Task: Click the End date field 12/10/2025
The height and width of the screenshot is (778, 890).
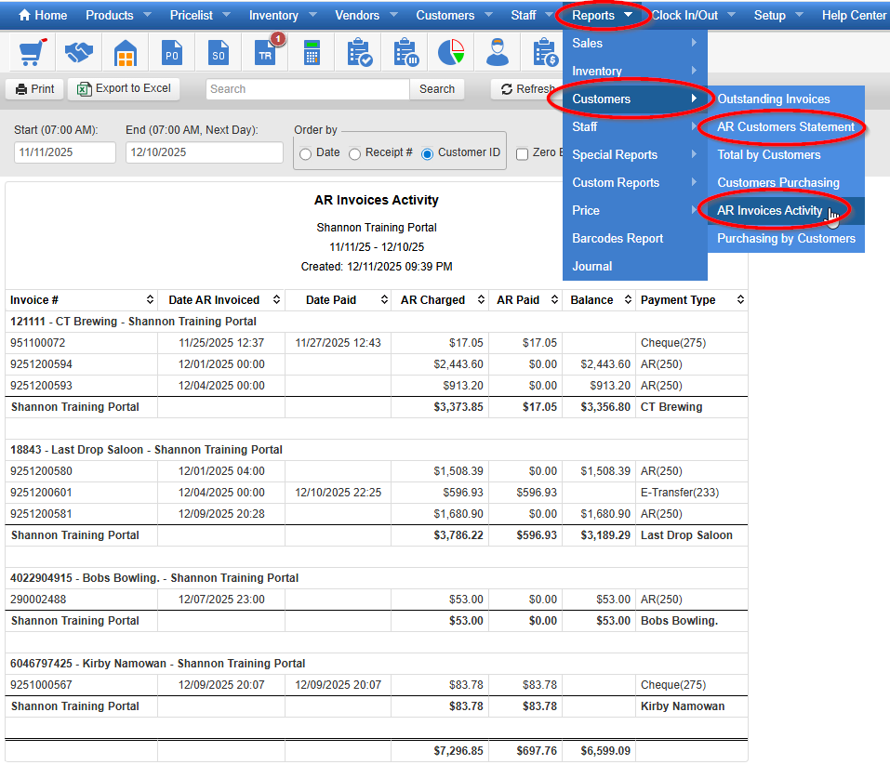Action: 205,152
